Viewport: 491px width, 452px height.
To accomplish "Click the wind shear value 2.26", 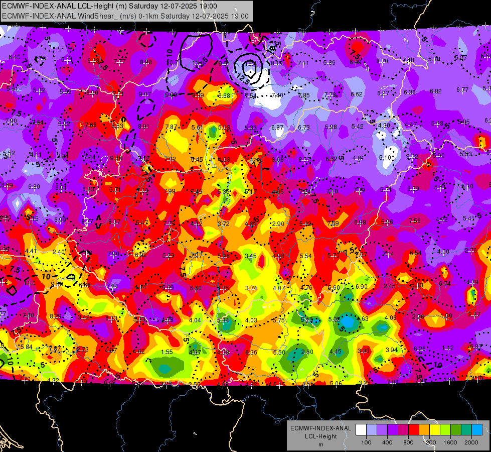I will [418, 317].
